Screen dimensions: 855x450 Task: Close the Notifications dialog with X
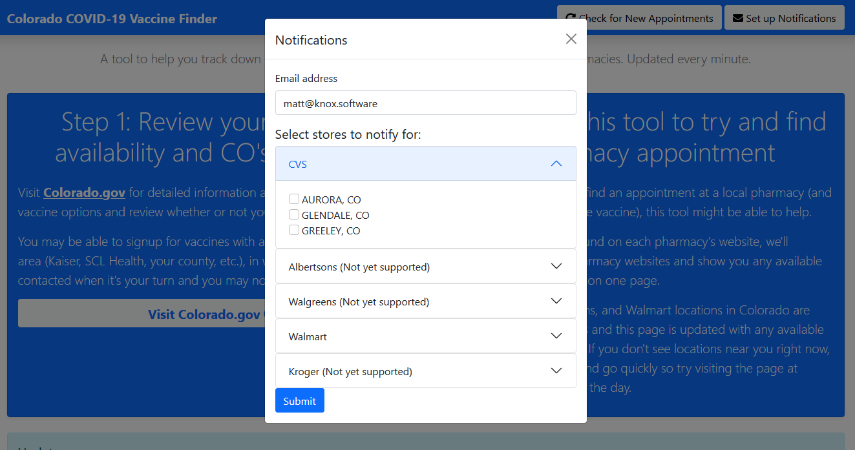tap(571, 39)
